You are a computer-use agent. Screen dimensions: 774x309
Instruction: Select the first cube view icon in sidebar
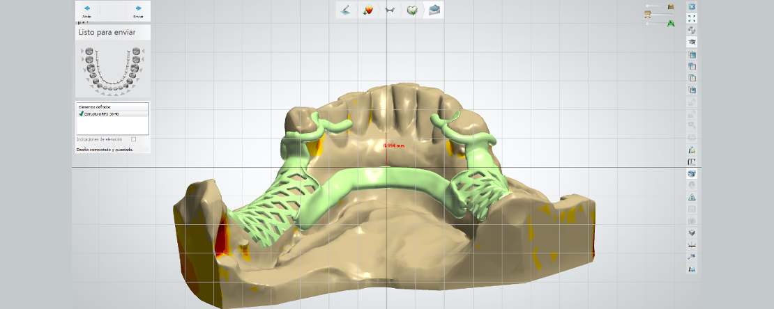coord(692,54)
